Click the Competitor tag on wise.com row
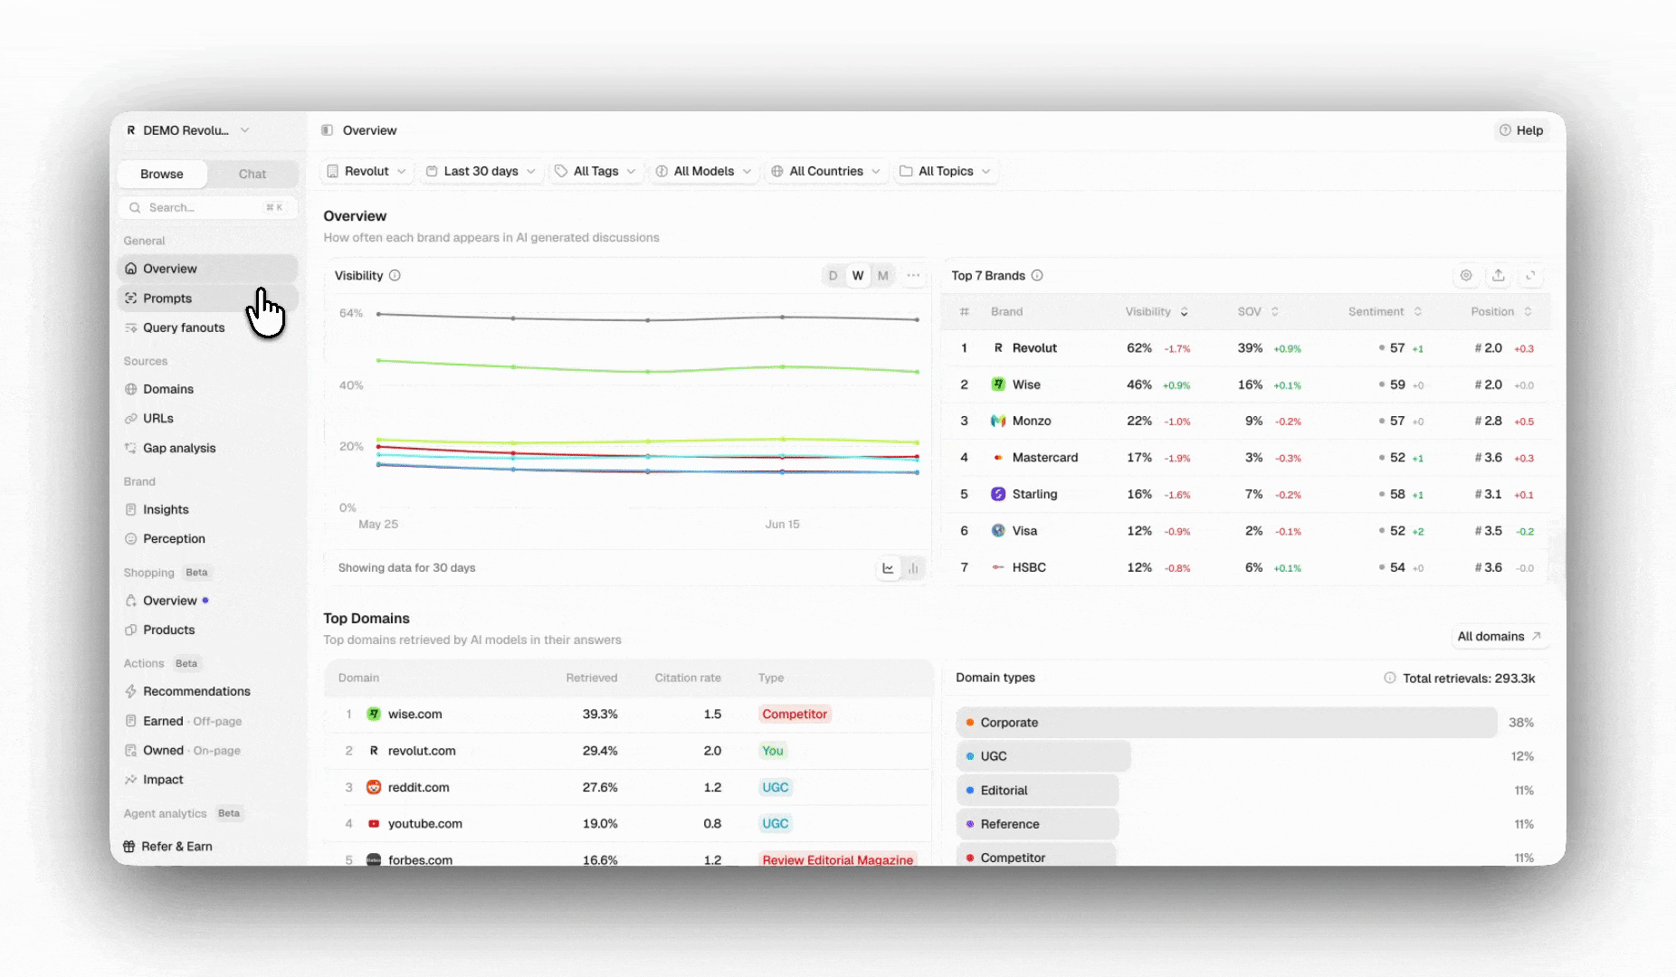 (795, 714)
